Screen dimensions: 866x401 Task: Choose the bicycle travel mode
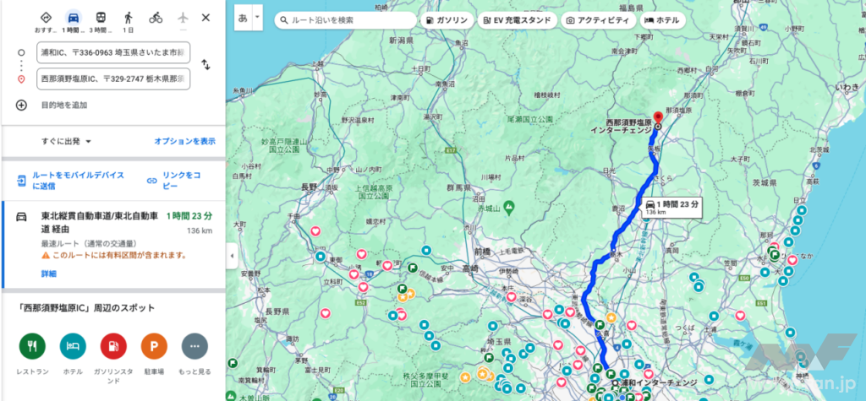pyautogui.click(x=156, y=18)
